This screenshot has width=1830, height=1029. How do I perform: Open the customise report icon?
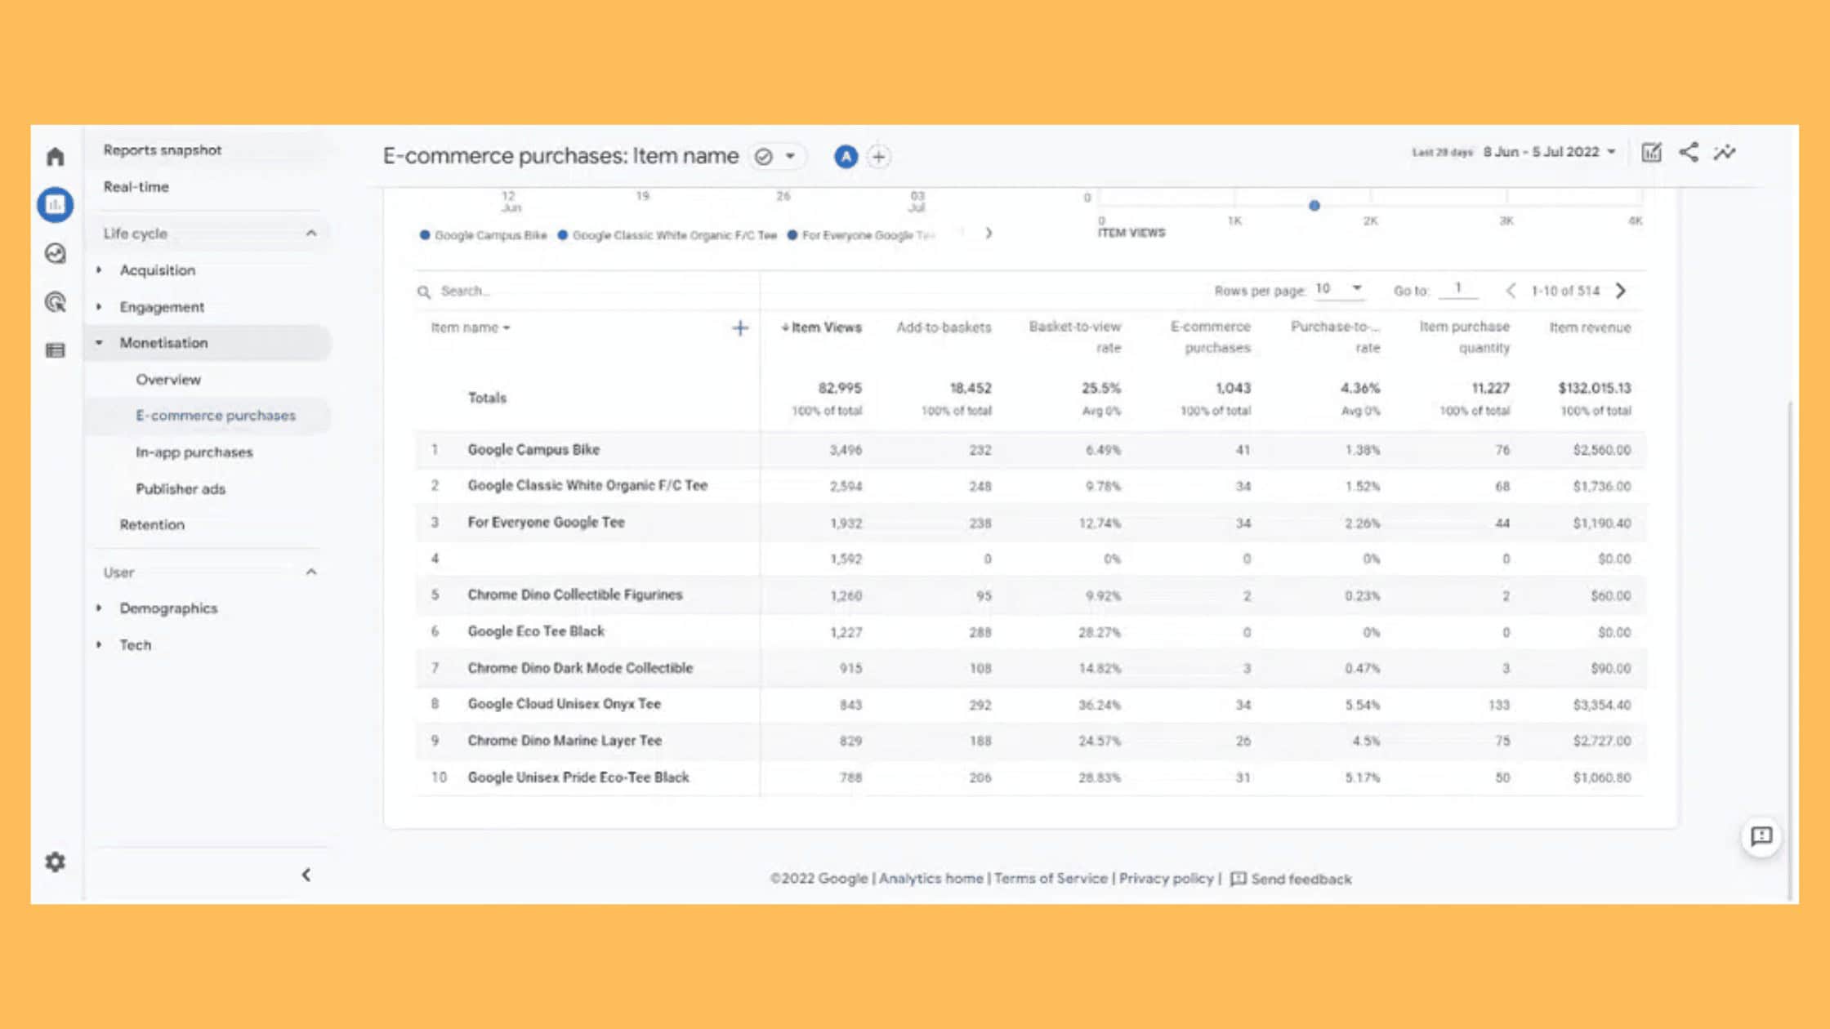tap(1651, 153)
